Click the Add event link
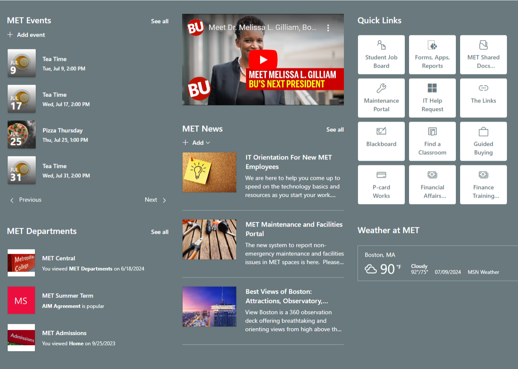The width and height of the screenshot is (518, 369). click(31, 35)
